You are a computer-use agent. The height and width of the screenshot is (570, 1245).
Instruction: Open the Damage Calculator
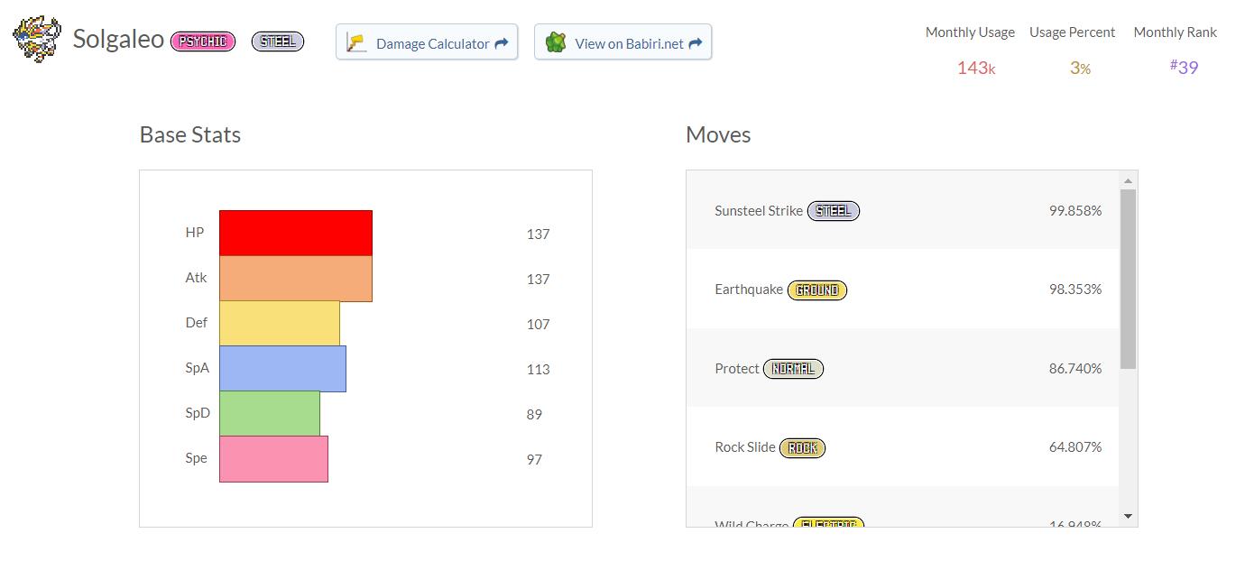(427, 42)
